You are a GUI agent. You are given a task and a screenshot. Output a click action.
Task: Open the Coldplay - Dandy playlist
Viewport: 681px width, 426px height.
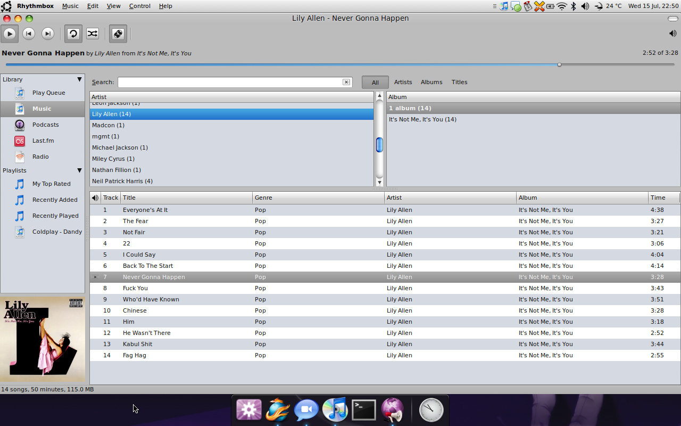(43, 232)
